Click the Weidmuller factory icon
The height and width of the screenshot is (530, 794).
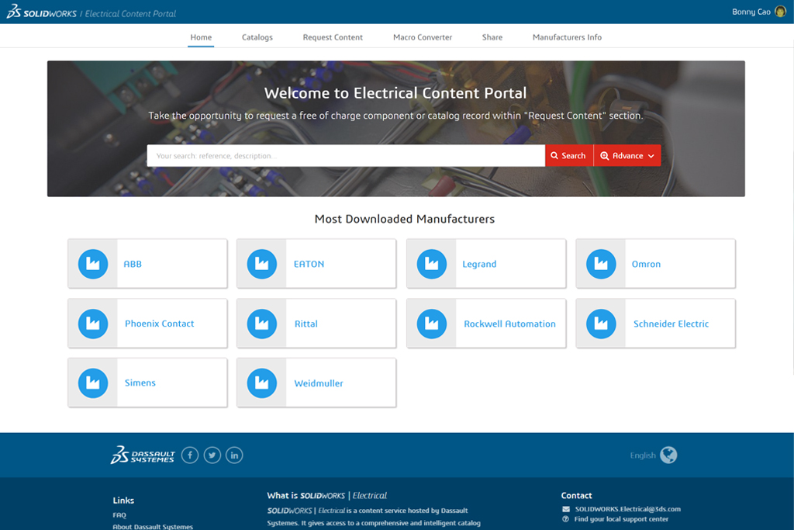(x=262, y=383)
